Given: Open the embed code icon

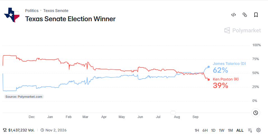Looking at the screenshot, I should coord(234,15).
